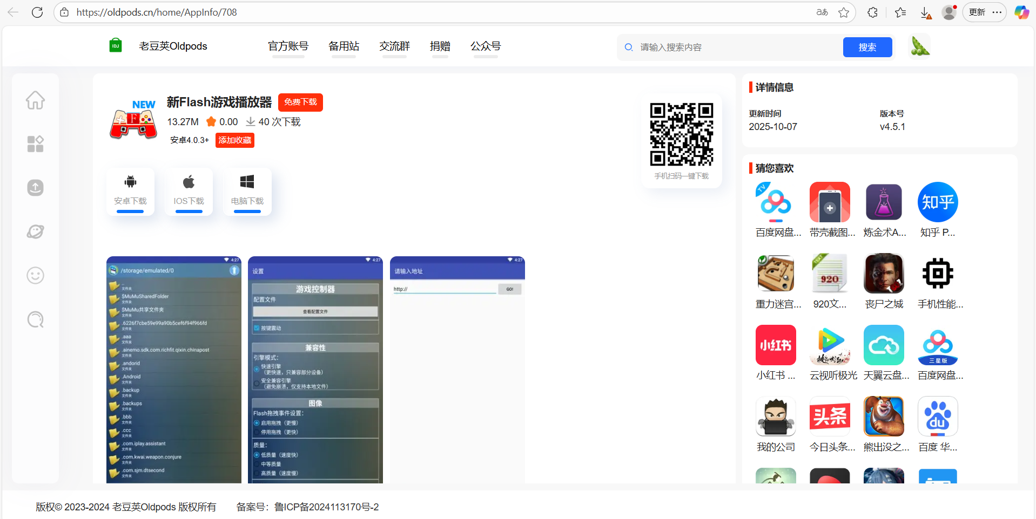Open the 官方账号 menu item
The height and width of the screenshot is (519, 1036).
coord(288,46)
